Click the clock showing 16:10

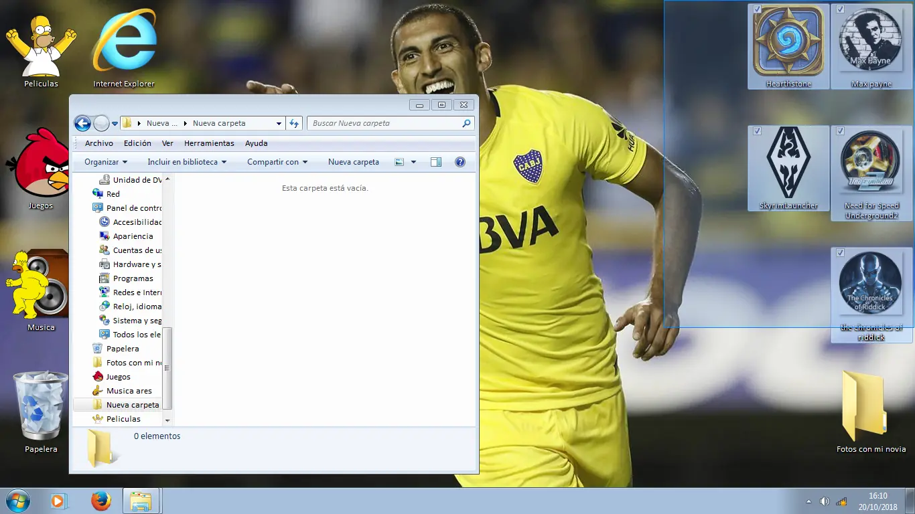[877, 496]
